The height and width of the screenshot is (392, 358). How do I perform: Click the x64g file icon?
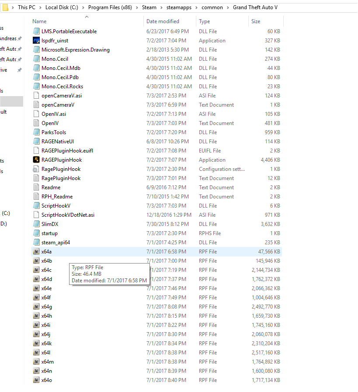(36, 306)
